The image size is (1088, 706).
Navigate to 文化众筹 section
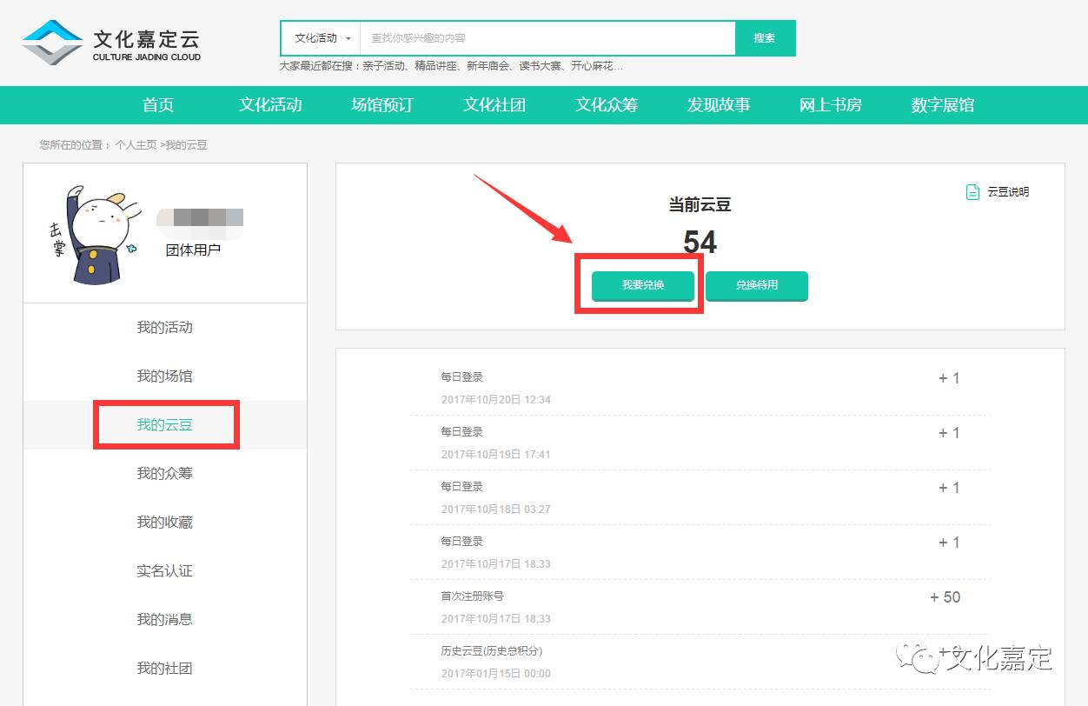pyautogui.click(x=607, y=105)
